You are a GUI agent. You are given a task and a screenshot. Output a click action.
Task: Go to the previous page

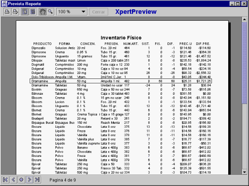tap(13, 180)
